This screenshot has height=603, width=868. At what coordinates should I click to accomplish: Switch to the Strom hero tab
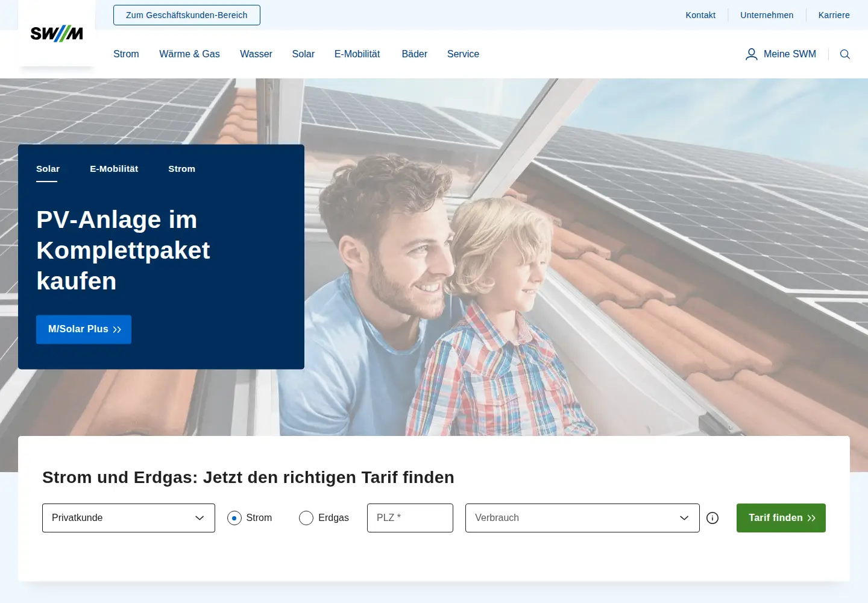[181, 169]
